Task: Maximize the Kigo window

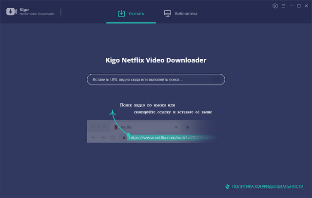Action: click(x=299, y=6)
